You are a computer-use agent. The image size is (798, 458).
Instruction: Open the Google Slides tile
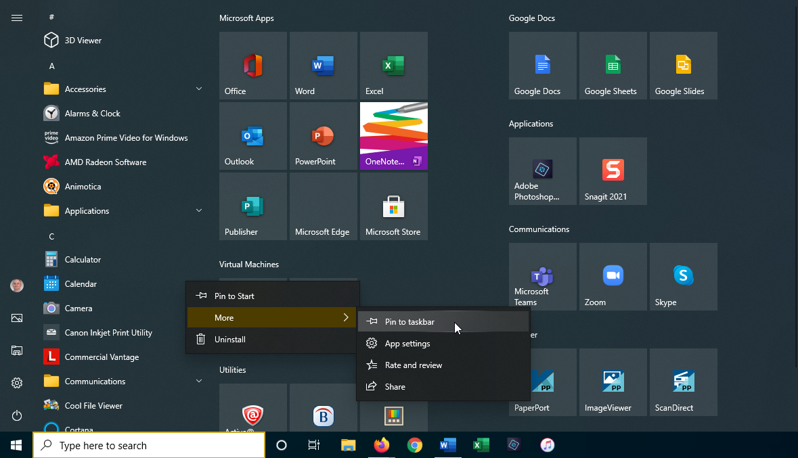click(684, 66)
